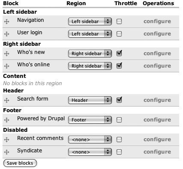Click the drag handle beside Syndicate block
The width and height of the screenshot is (183, 169).
point(7,152)
